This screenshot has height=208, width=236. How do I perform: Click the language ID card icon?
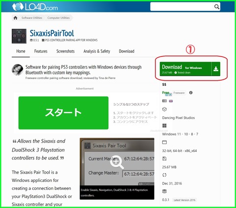point(164,101)
